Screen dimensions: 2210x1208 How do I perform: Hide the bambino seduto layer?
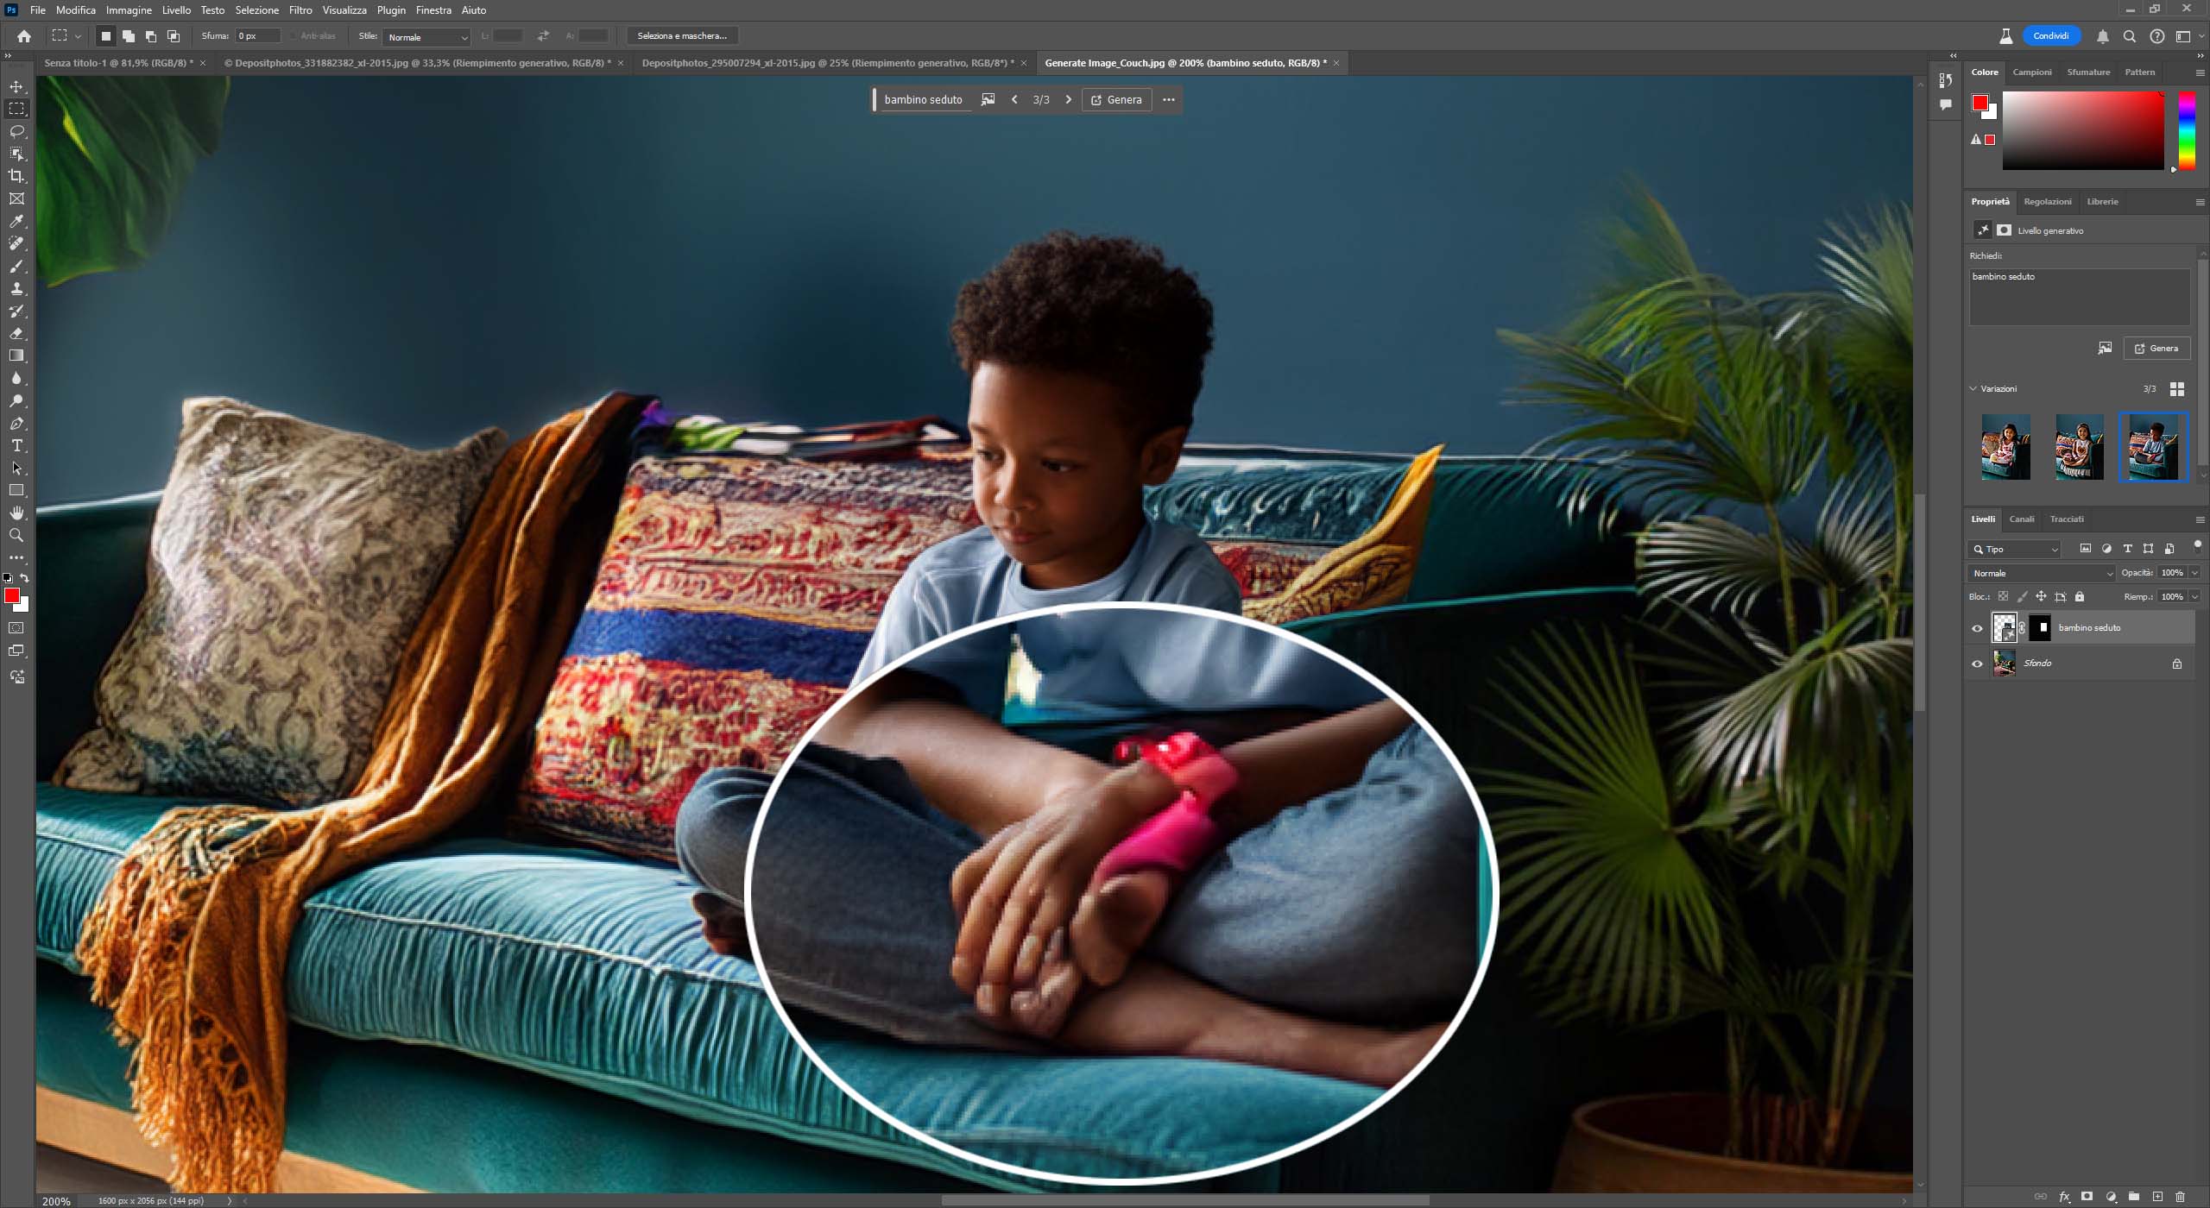[1977, 628]
